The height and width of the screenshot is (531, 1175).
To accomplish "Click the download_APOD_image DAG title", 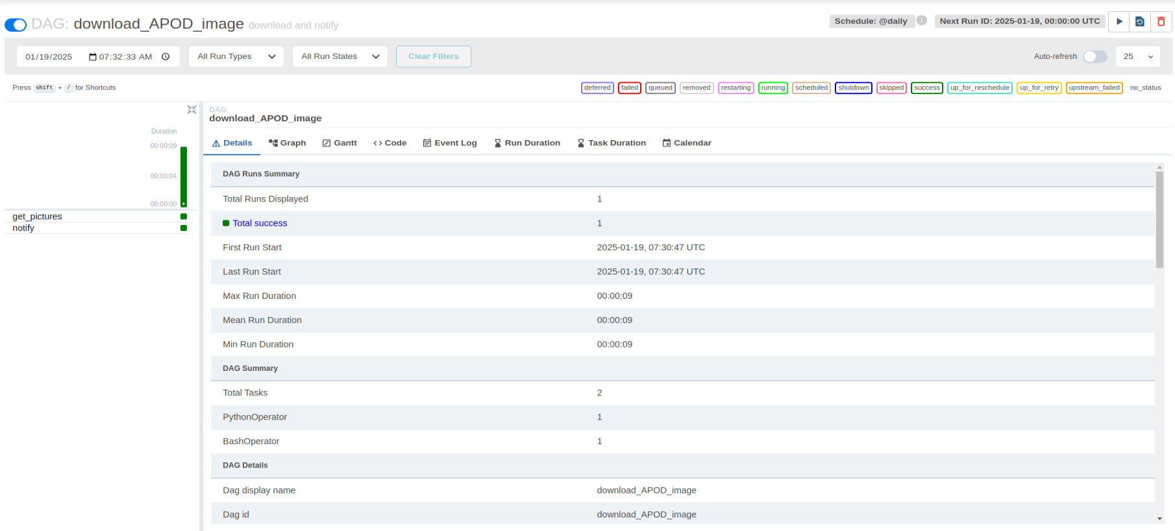I will (x=158, y=24).
